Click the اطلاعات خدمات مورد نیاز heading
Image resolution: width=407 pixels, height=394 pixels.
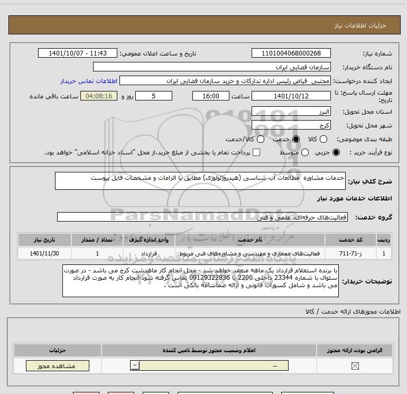coord(354,198)
